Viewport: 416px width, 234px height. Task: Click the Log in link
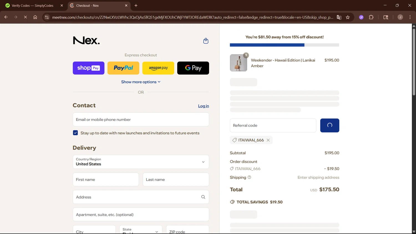tap(204, 106)
